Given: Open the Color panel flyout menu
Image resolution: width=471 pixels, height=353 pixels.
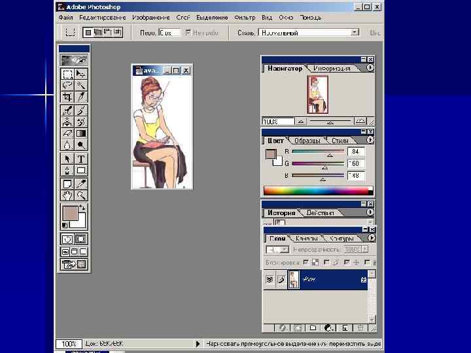Looking at the screenshot, I should pyautogui.click(x=370, y=140).
